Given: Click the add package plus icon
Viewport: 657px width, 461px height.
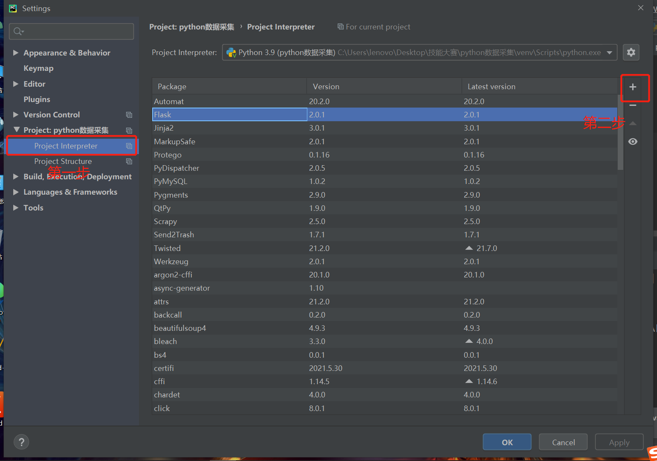Looking at the screenshot, I should (633, 87).
